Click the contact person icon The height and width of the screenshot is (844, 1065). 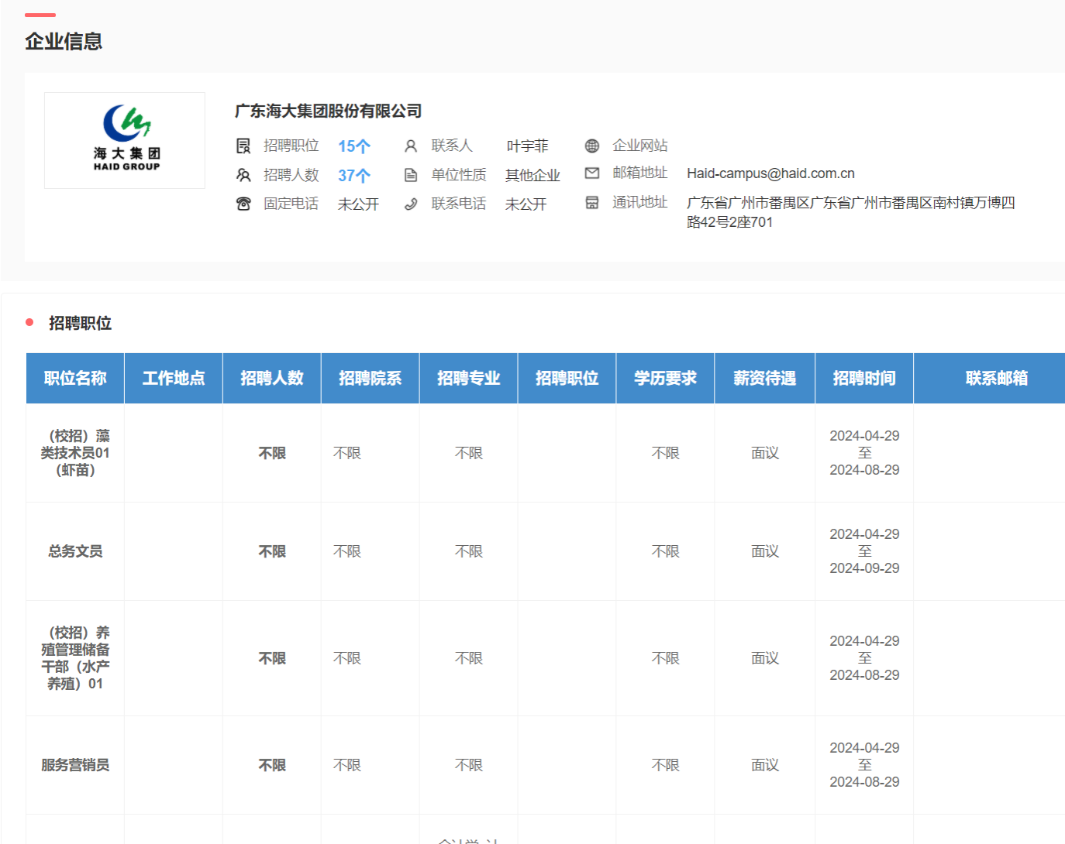click(411, 146)
